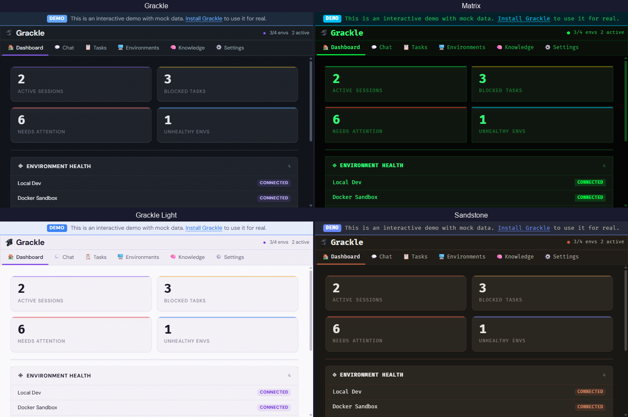Click the Local Dev row in the Grackle panel
Screen dimensions: 628x417
tap(154, 183)
